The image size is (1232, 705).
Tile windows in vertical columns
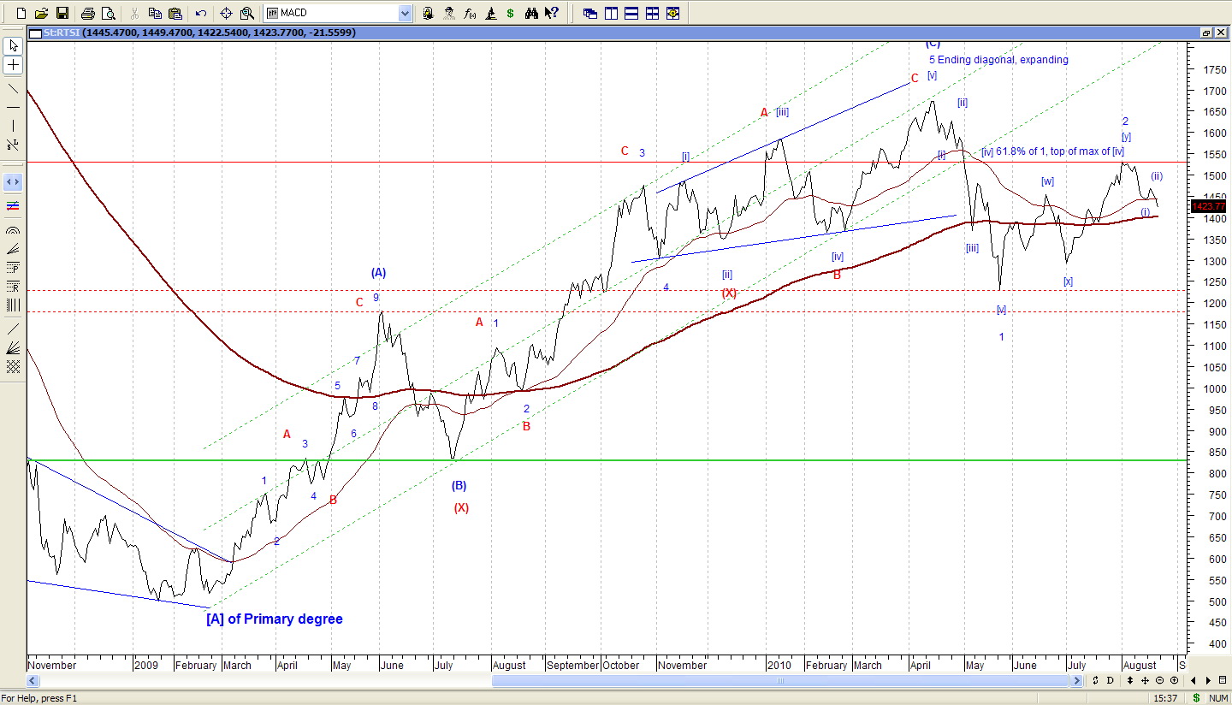pyautogui.click(x=611, y=13)
